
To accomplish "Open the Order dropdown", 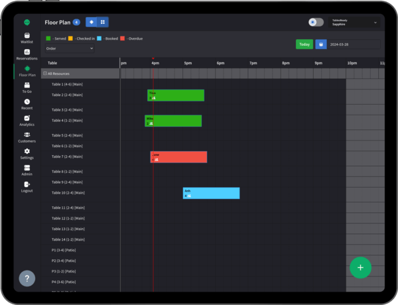I will [x=70, y=48].
